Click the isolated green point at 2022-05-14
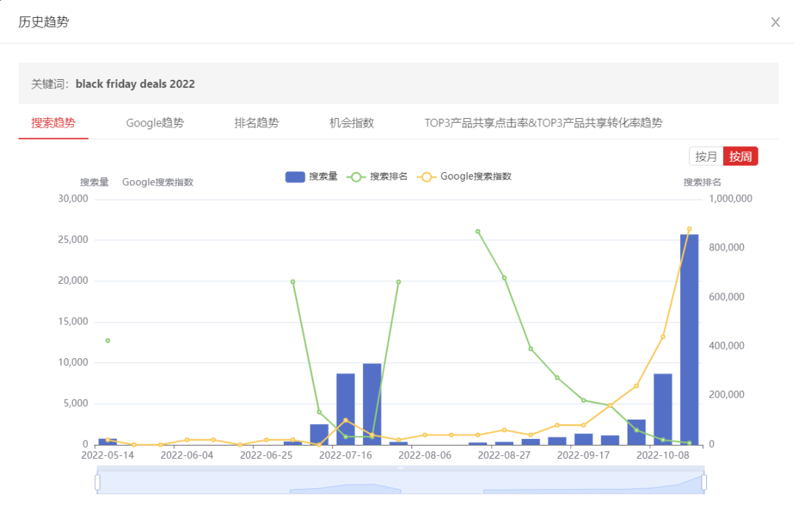The height and width of the screenshot is (529, 794). (108, 341)
